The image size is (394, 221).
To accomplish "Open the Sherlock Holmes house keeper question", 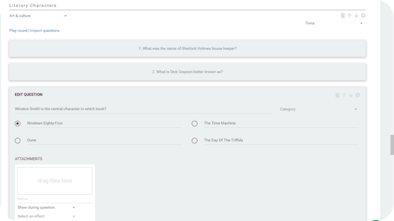I will pyautogui.click(x=188, y=48).
